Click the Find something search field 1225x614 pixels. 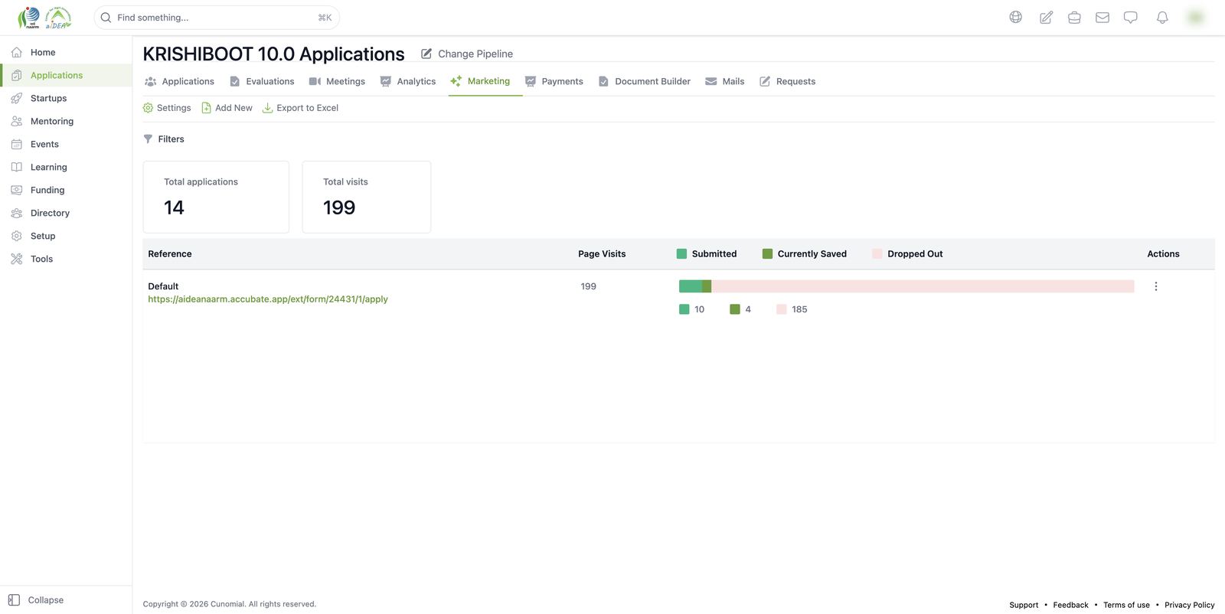click(x=217, y=18)
